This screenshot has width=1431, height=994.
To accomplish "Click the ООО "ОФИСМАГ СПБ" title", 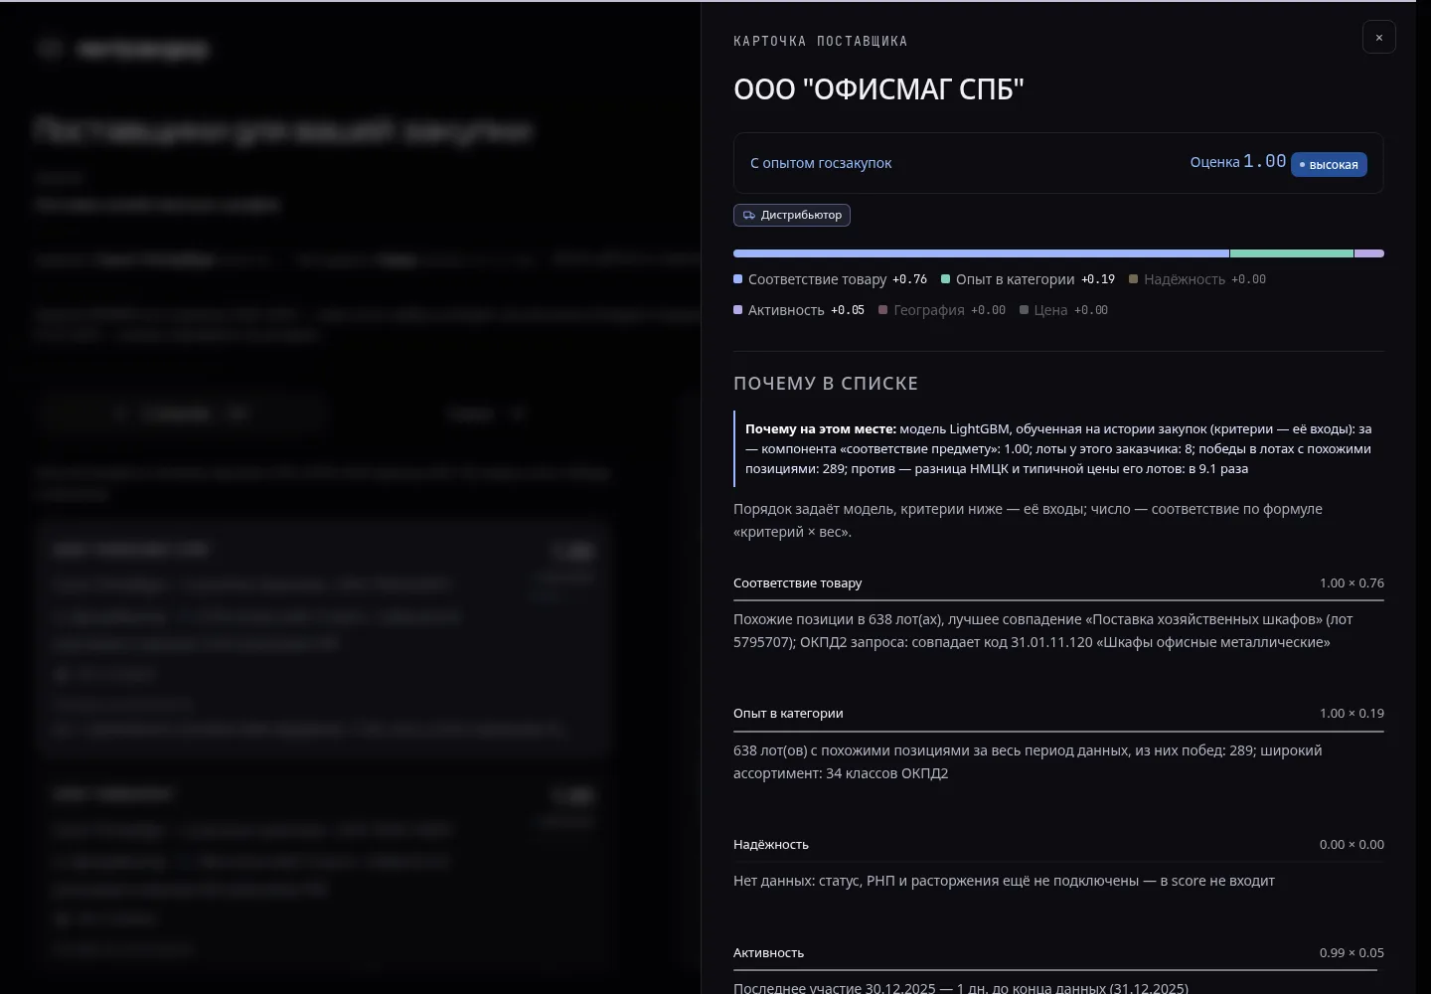I will tap(878, 89).
